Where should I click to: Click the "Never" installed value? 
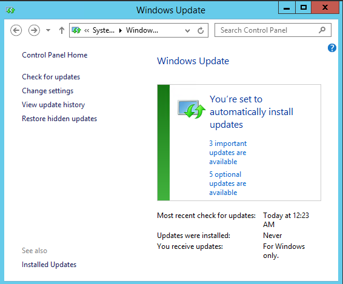pyautogui.click(x=272, y=236)
